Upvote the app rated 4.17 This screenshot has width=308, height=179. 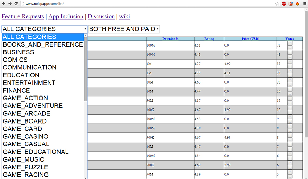[x=290, y=99]
